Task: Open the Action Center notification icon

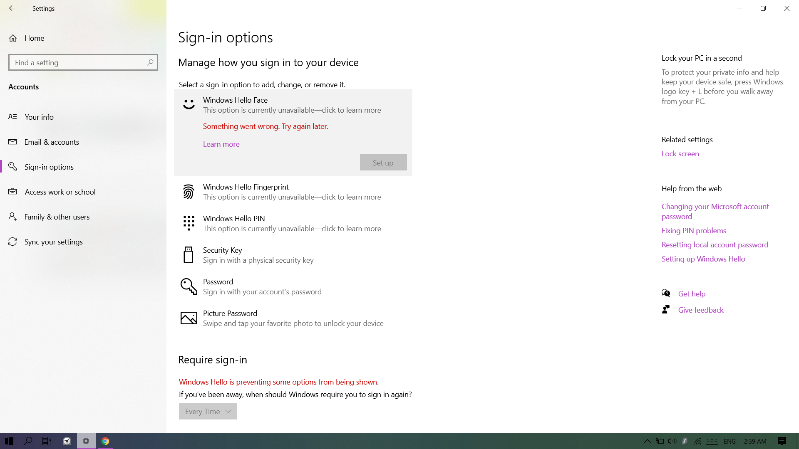Action: coord(782,441)
